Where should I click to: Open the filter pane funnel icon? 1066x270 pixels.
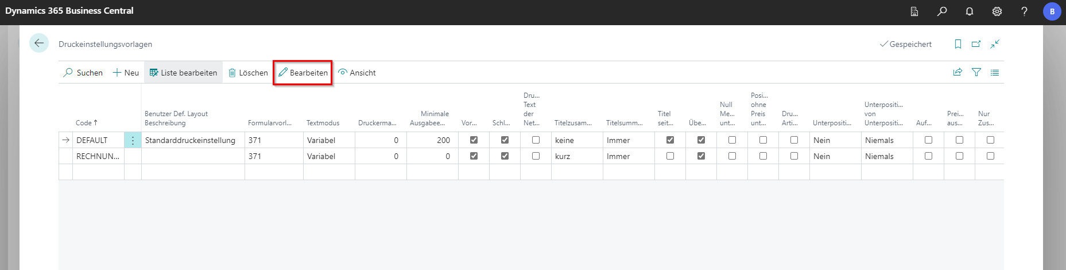tap(976, 73)
